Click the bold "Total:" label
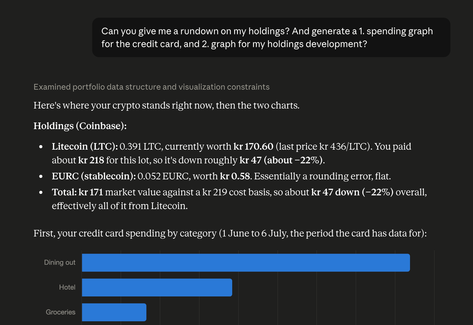 64,192
